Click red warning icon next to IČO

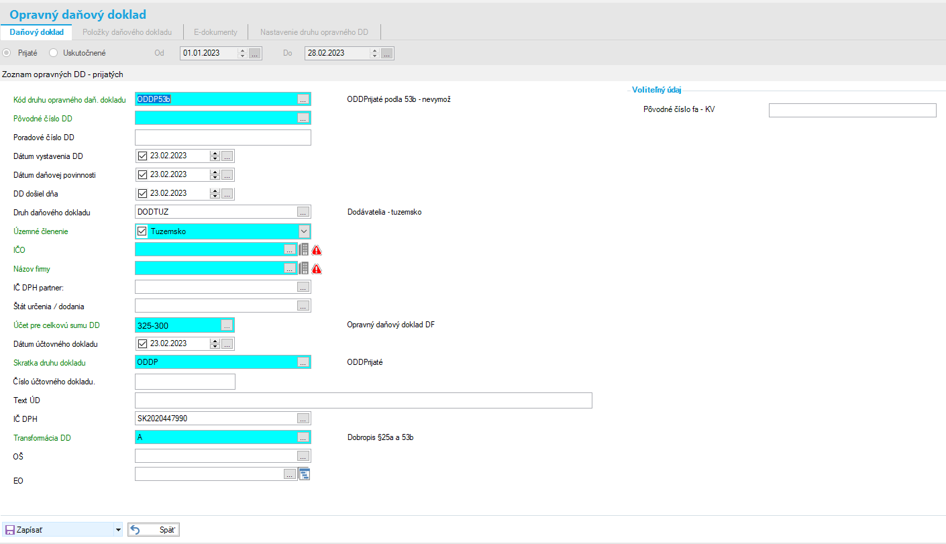click(x=317, y=250)
